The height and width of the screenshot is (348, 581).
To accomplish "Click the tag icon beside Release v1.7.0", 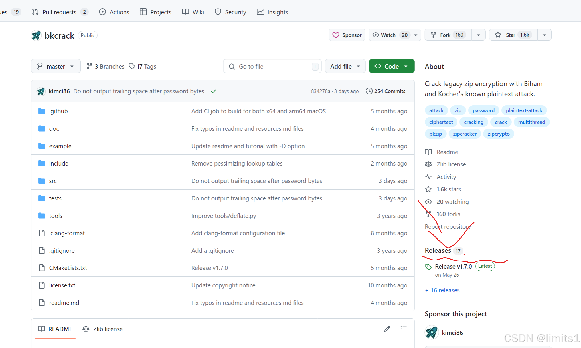I will point(428,267).
